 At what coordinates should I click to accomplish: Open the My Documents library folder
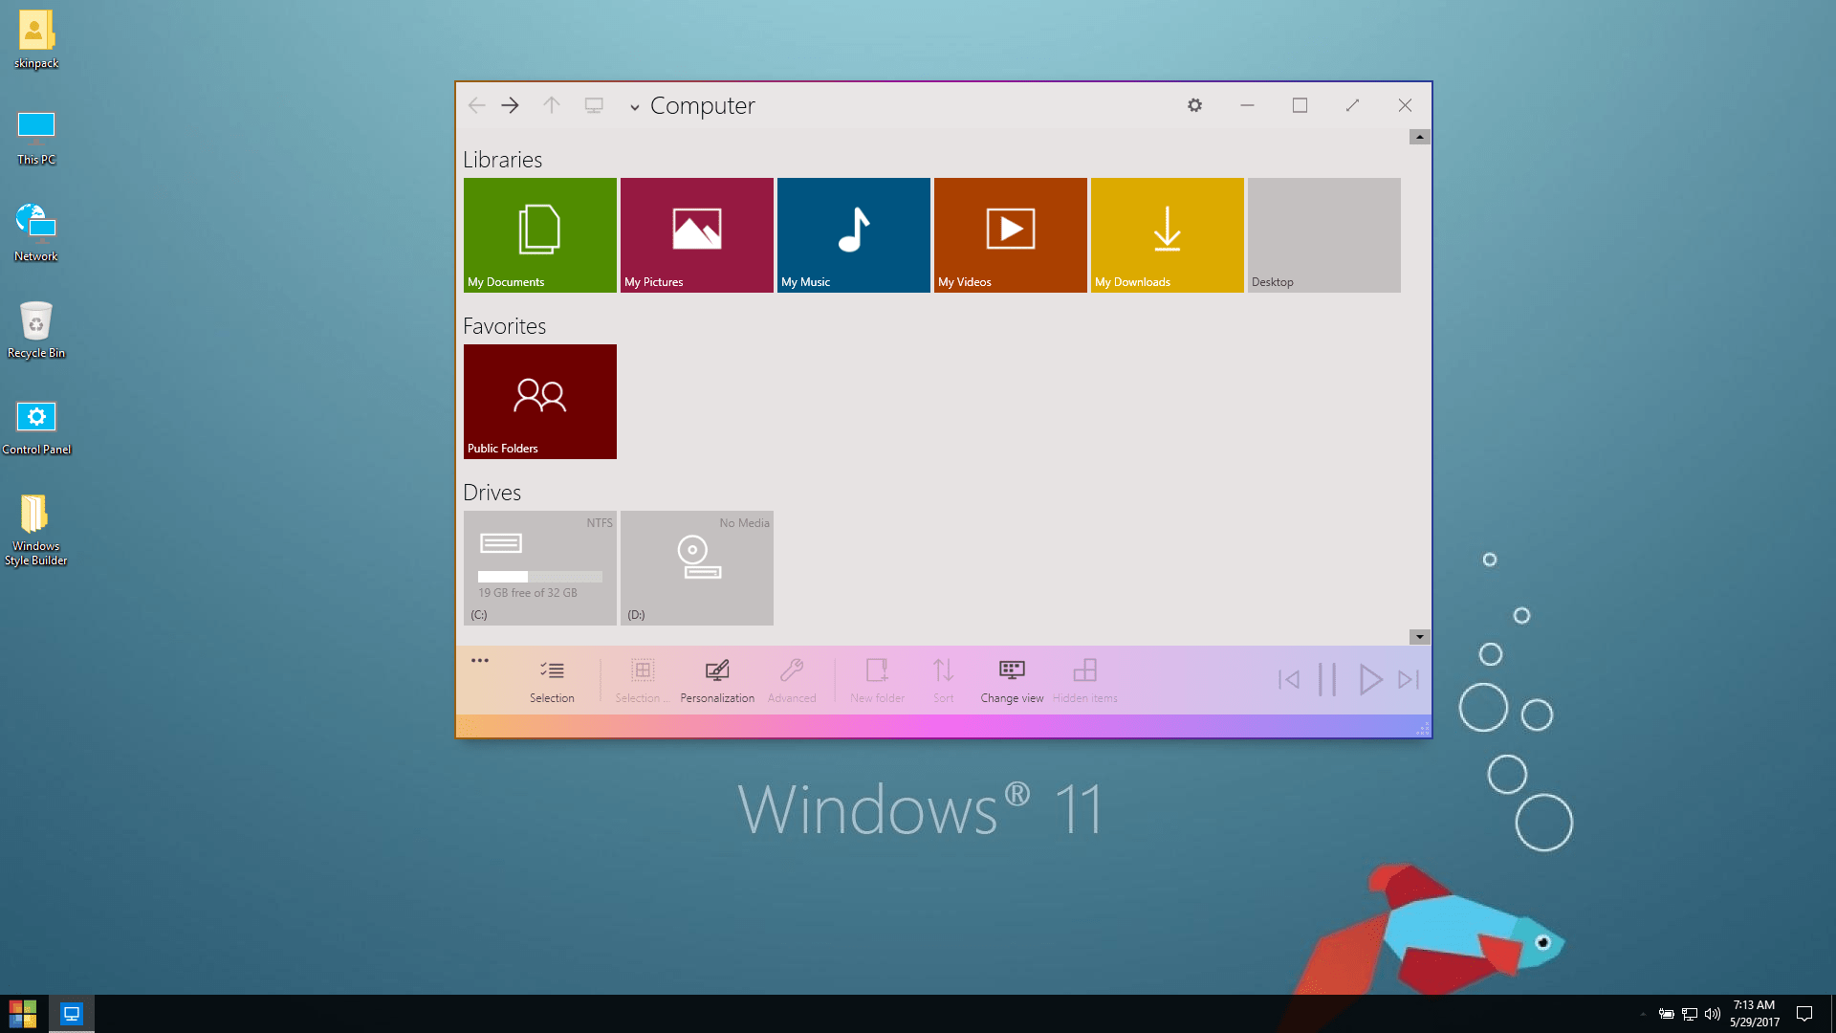point(539,234)
